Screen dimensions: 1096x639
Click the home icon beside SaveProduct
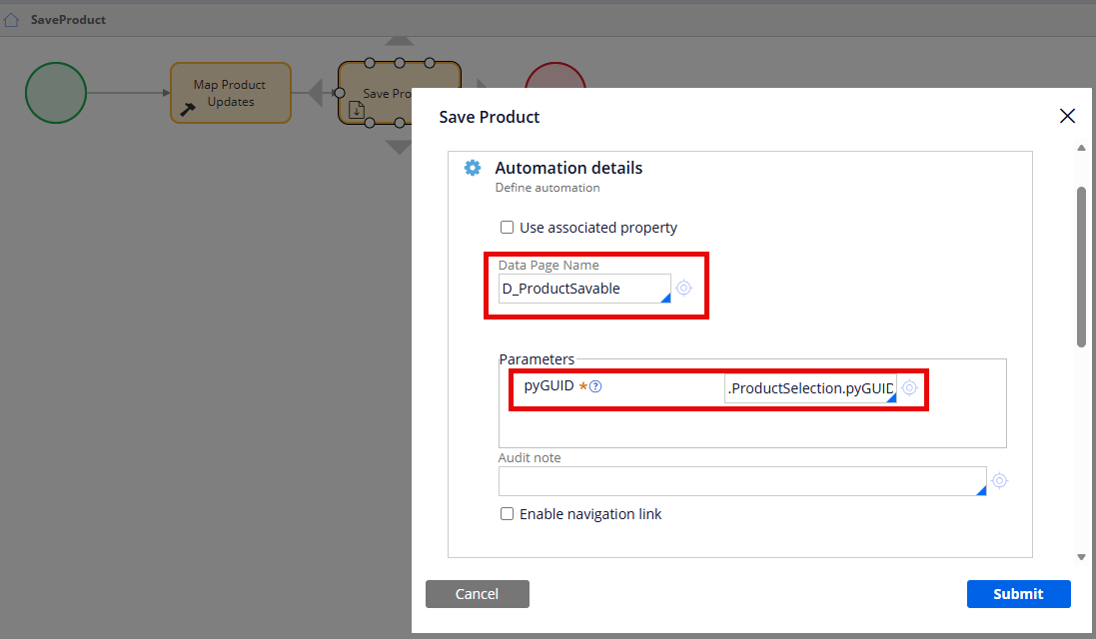click(12, 20)
